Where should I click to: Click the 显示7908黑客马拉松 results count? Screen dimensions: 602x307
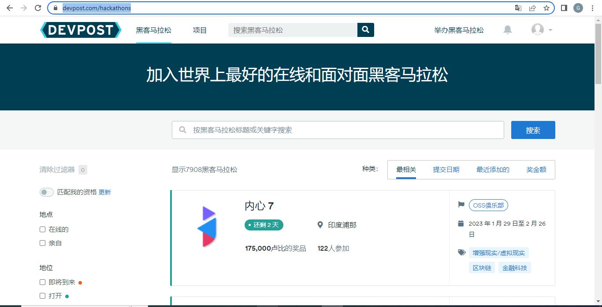point(204,170)
